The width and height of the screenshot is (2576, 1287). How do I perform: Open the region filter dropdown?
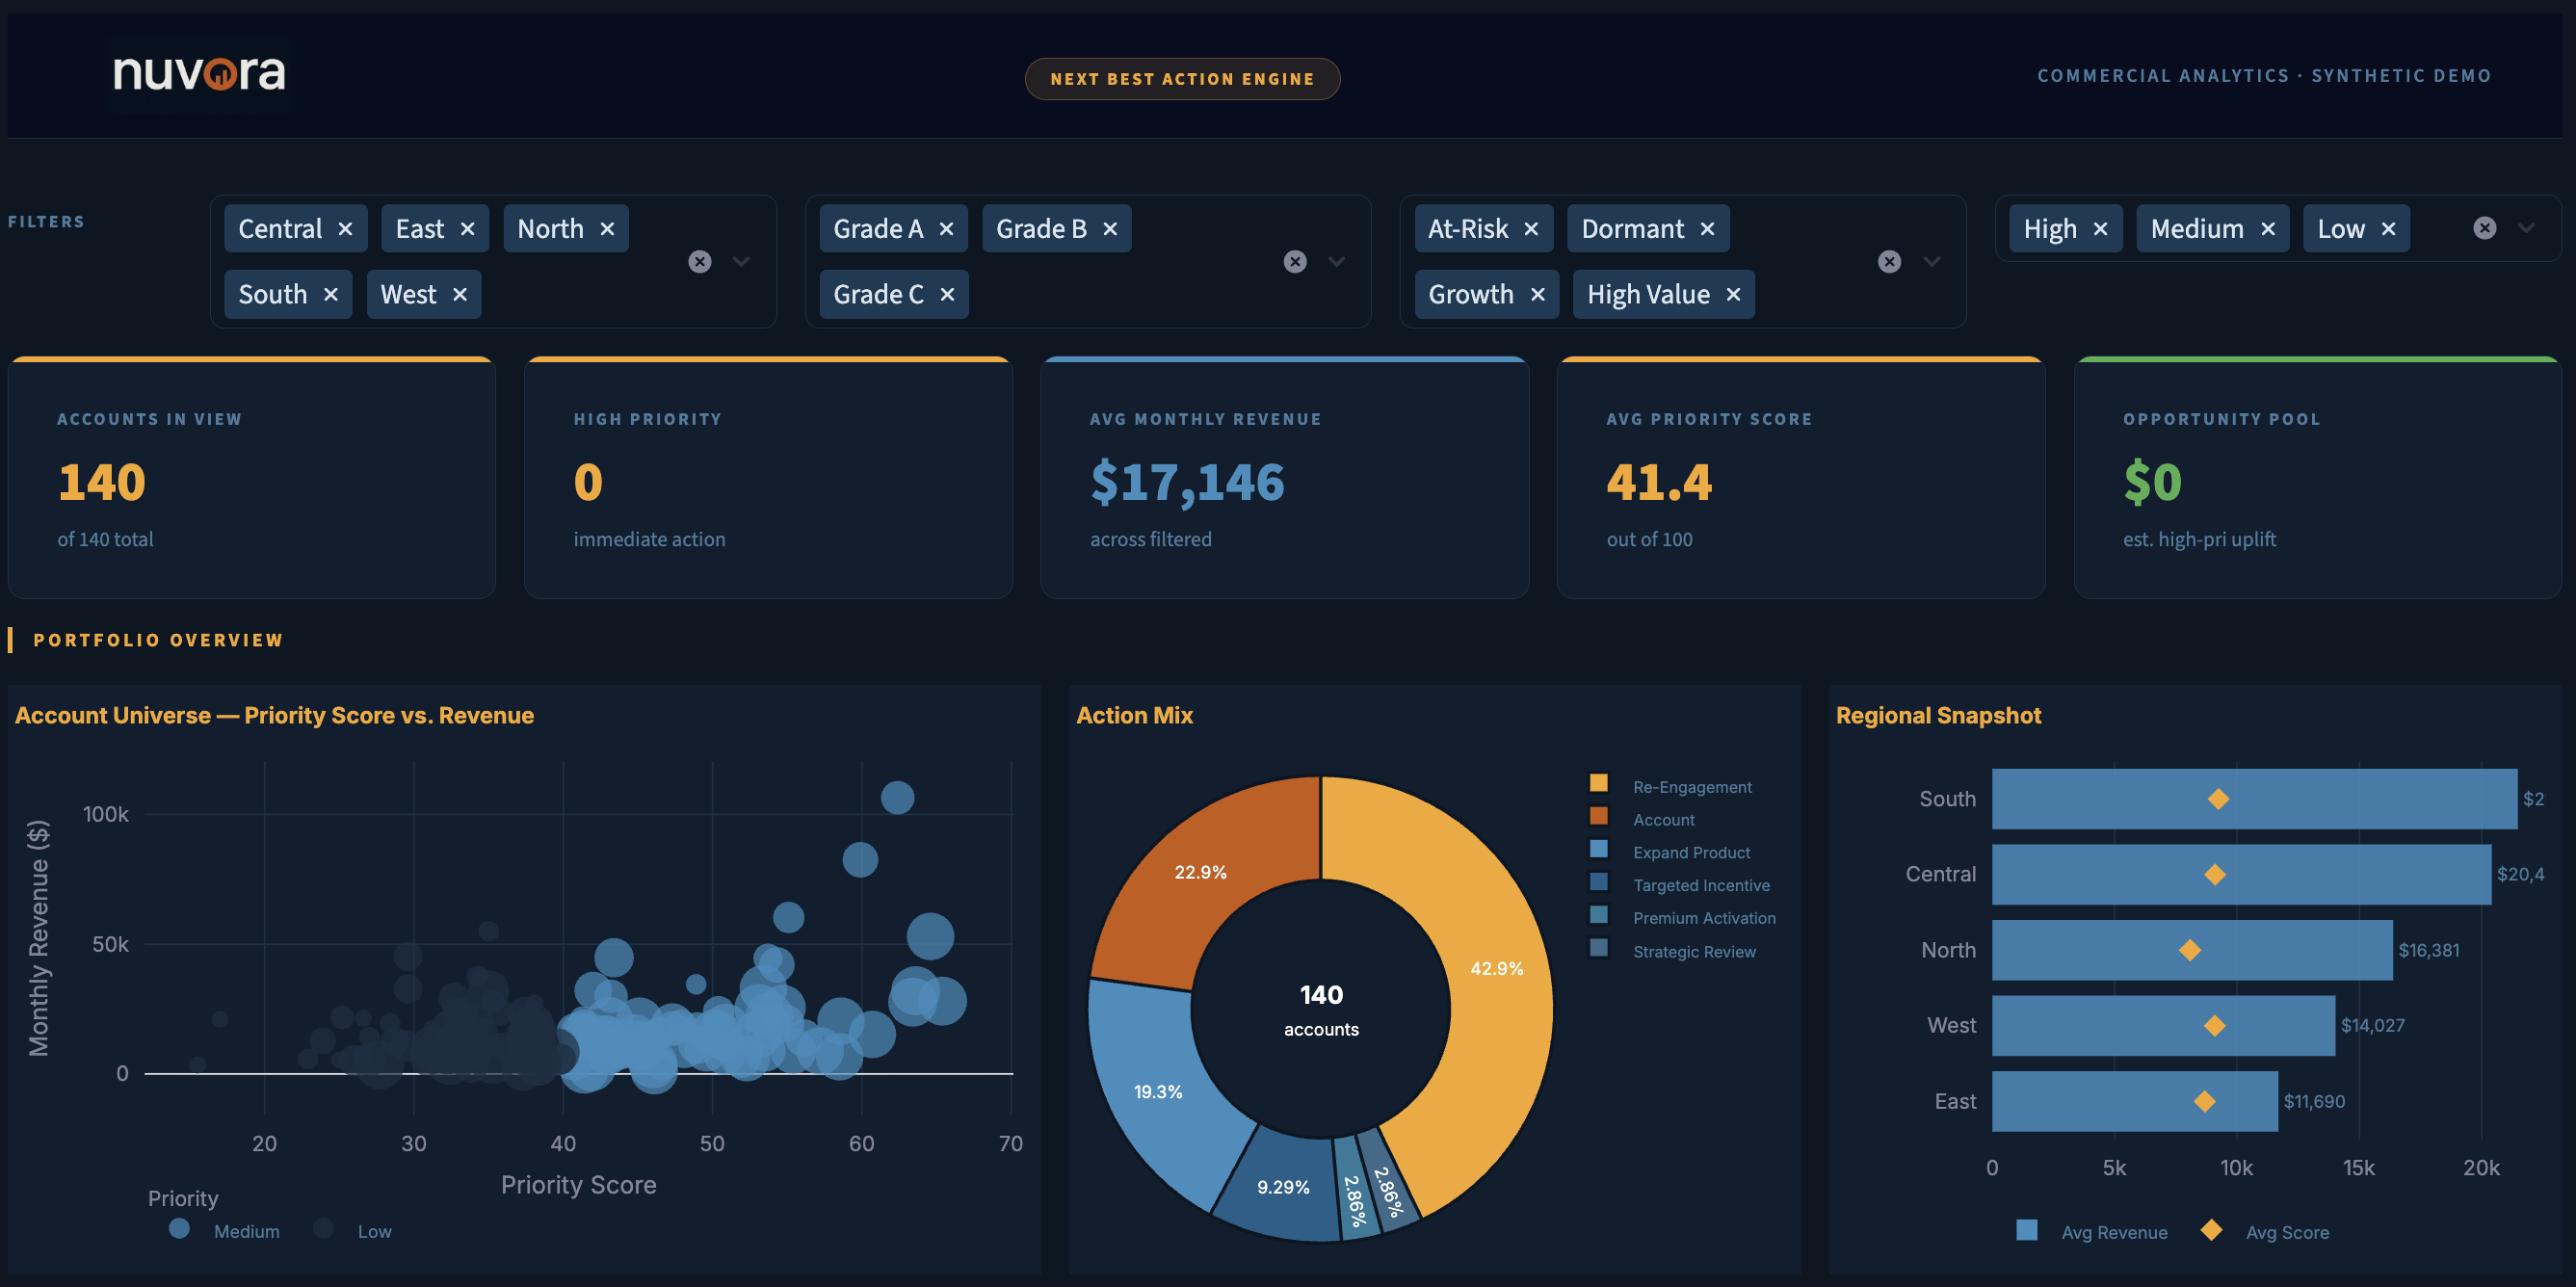pos(741,261)
